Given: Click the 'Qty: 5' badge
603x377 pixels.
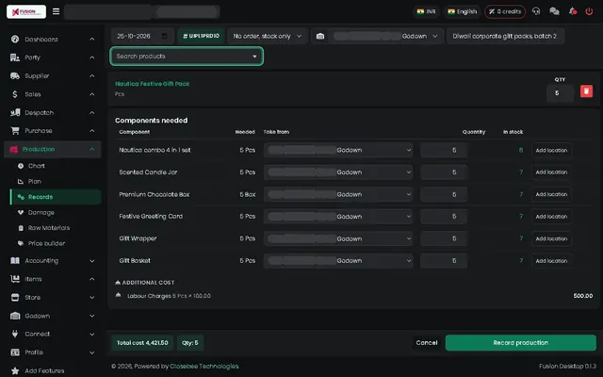Looking at the screenshot, I should (190, 343).
